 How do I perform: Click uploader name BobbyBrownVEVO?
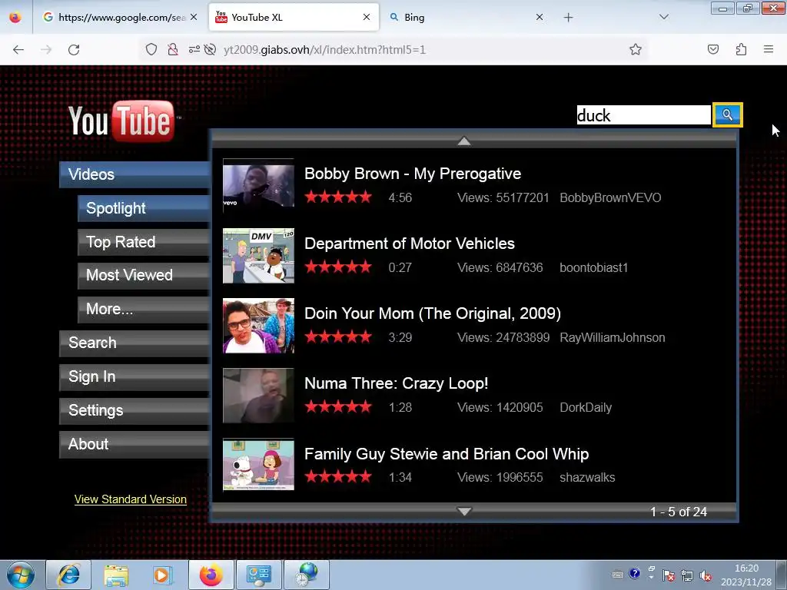[610, 197]
